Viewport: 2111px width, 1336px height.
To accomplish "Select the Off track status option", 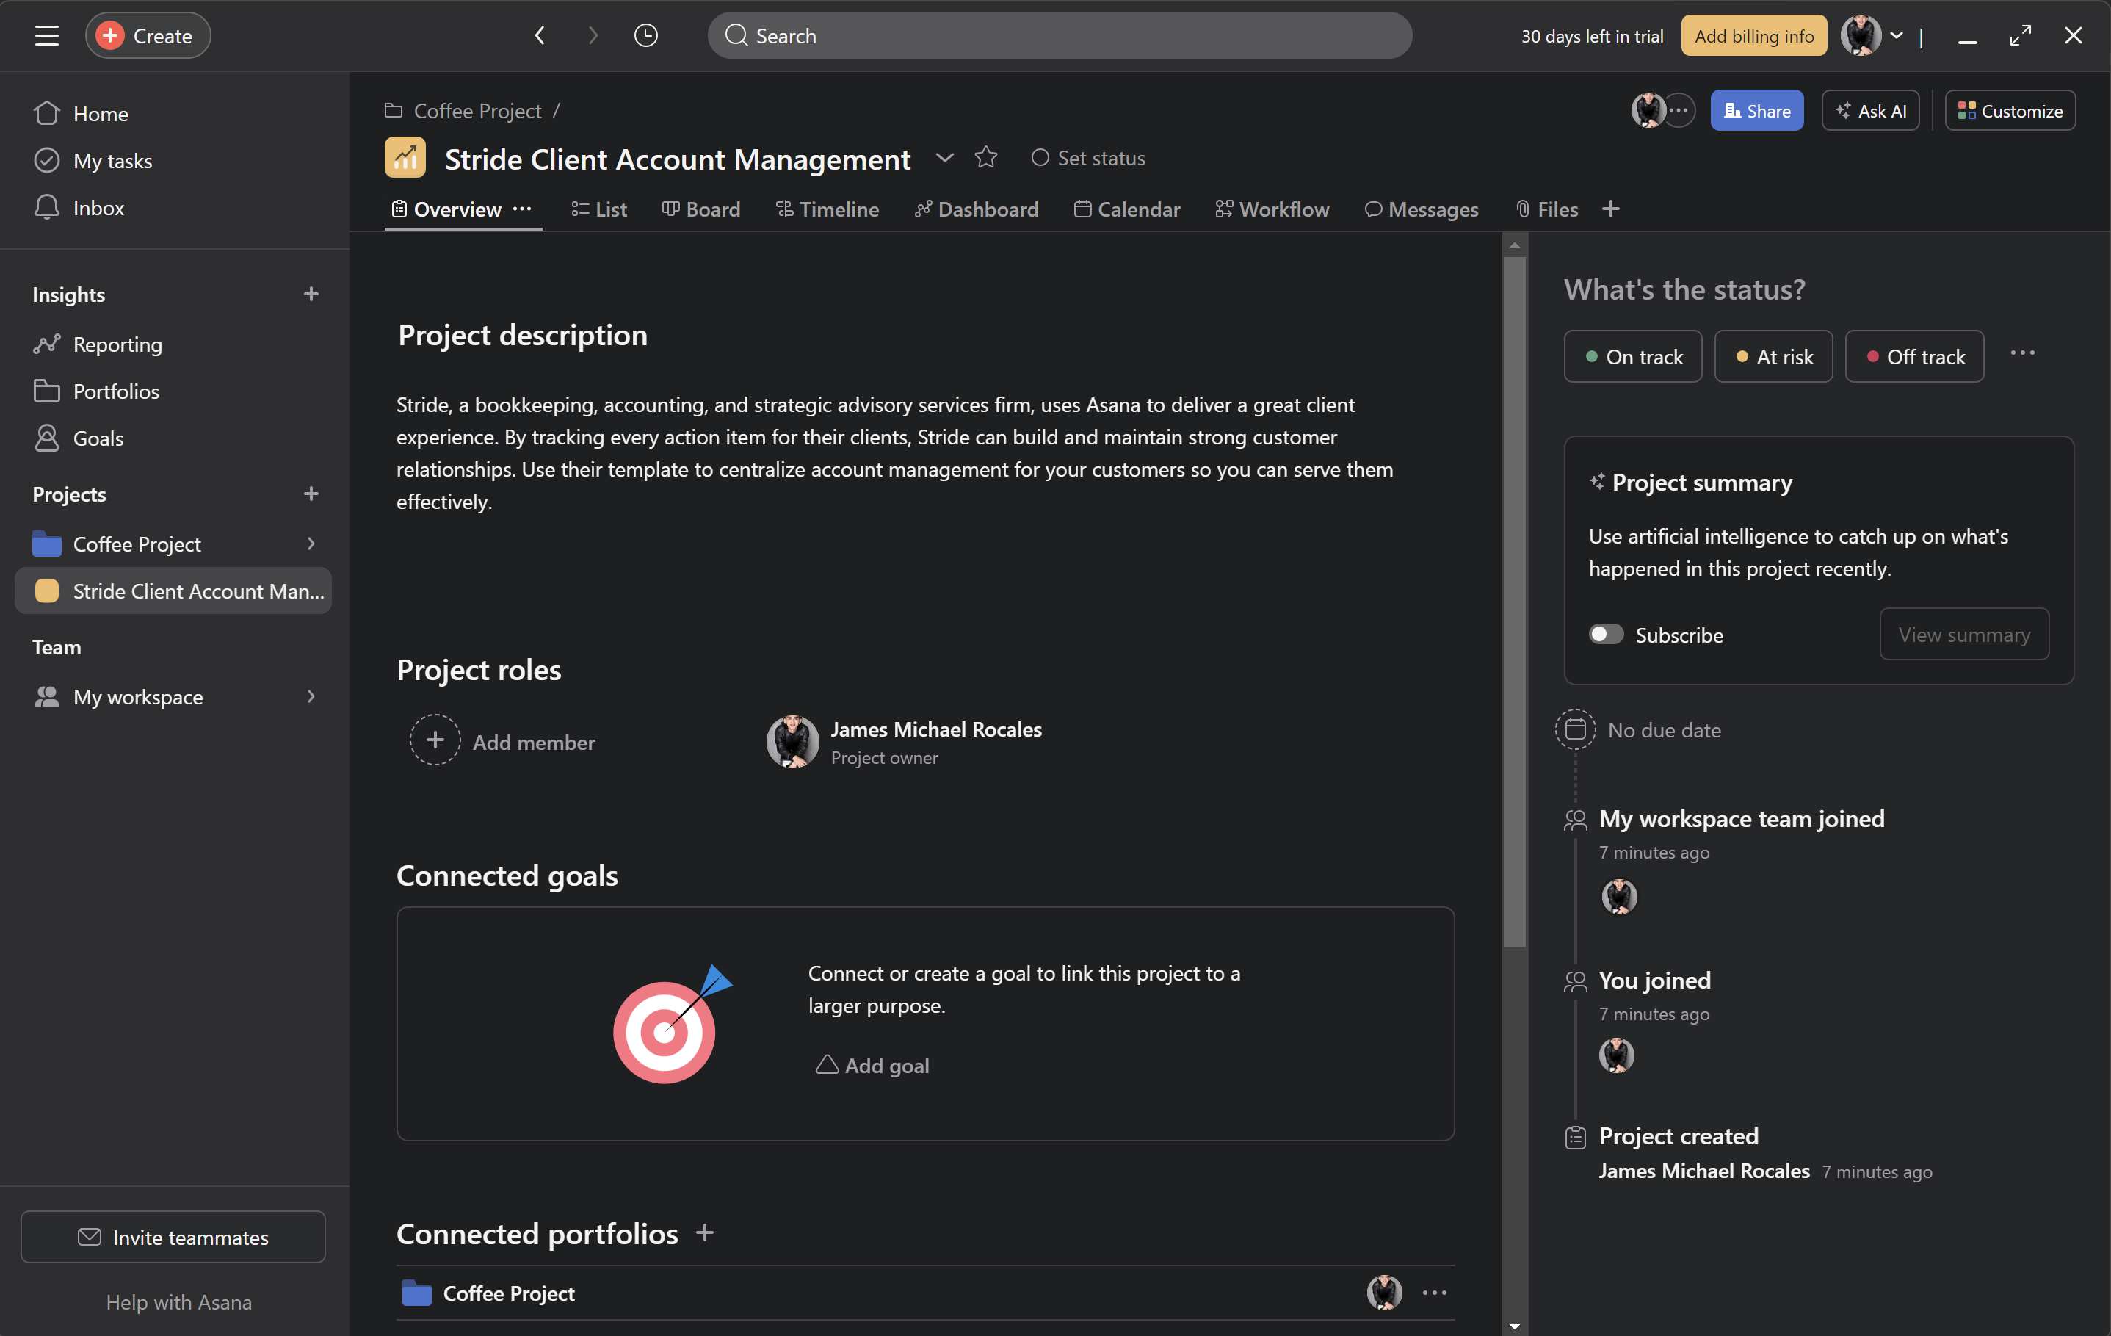I will click(1915, 357).
